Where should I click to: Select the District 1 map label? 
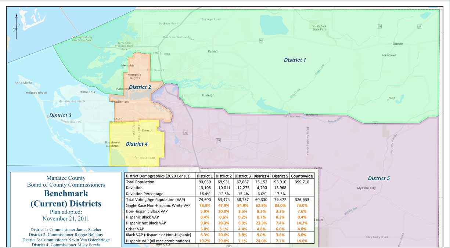tap(295, 60)
